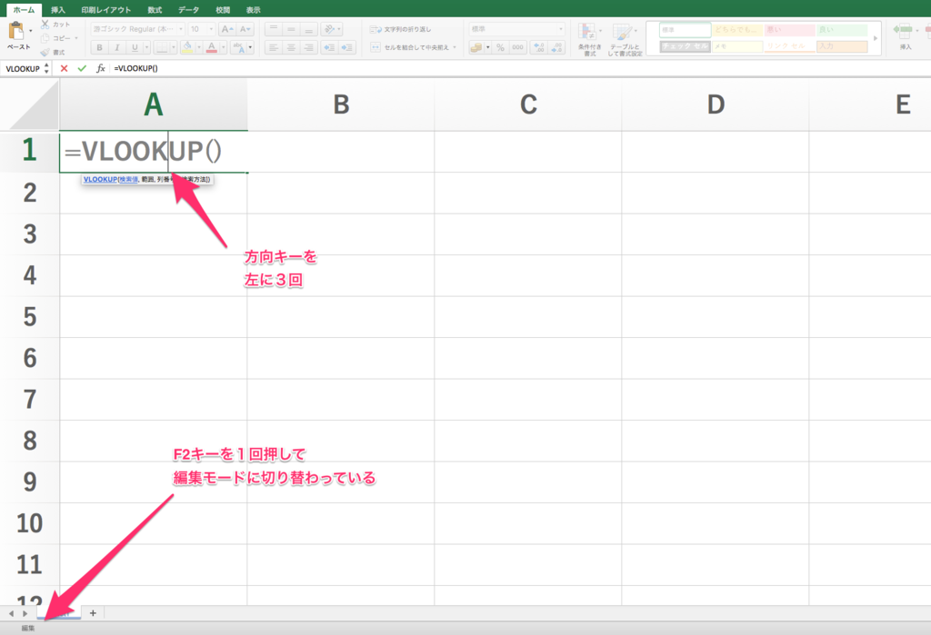
Task: Select the ペースト (Paste) icon
Action: pyautogui.click(x=16, y=31)
